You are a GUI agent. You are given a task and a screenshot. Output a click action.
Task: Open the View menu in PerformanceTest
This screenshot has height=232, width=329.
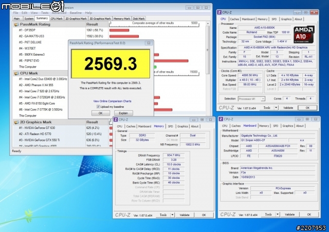click(34, 13)
